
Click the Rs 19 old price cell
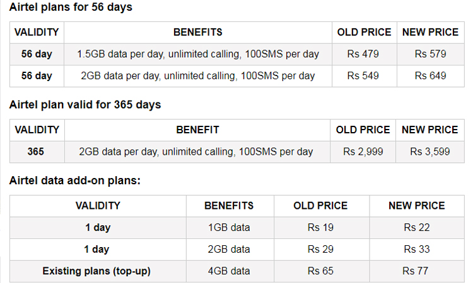322,228
